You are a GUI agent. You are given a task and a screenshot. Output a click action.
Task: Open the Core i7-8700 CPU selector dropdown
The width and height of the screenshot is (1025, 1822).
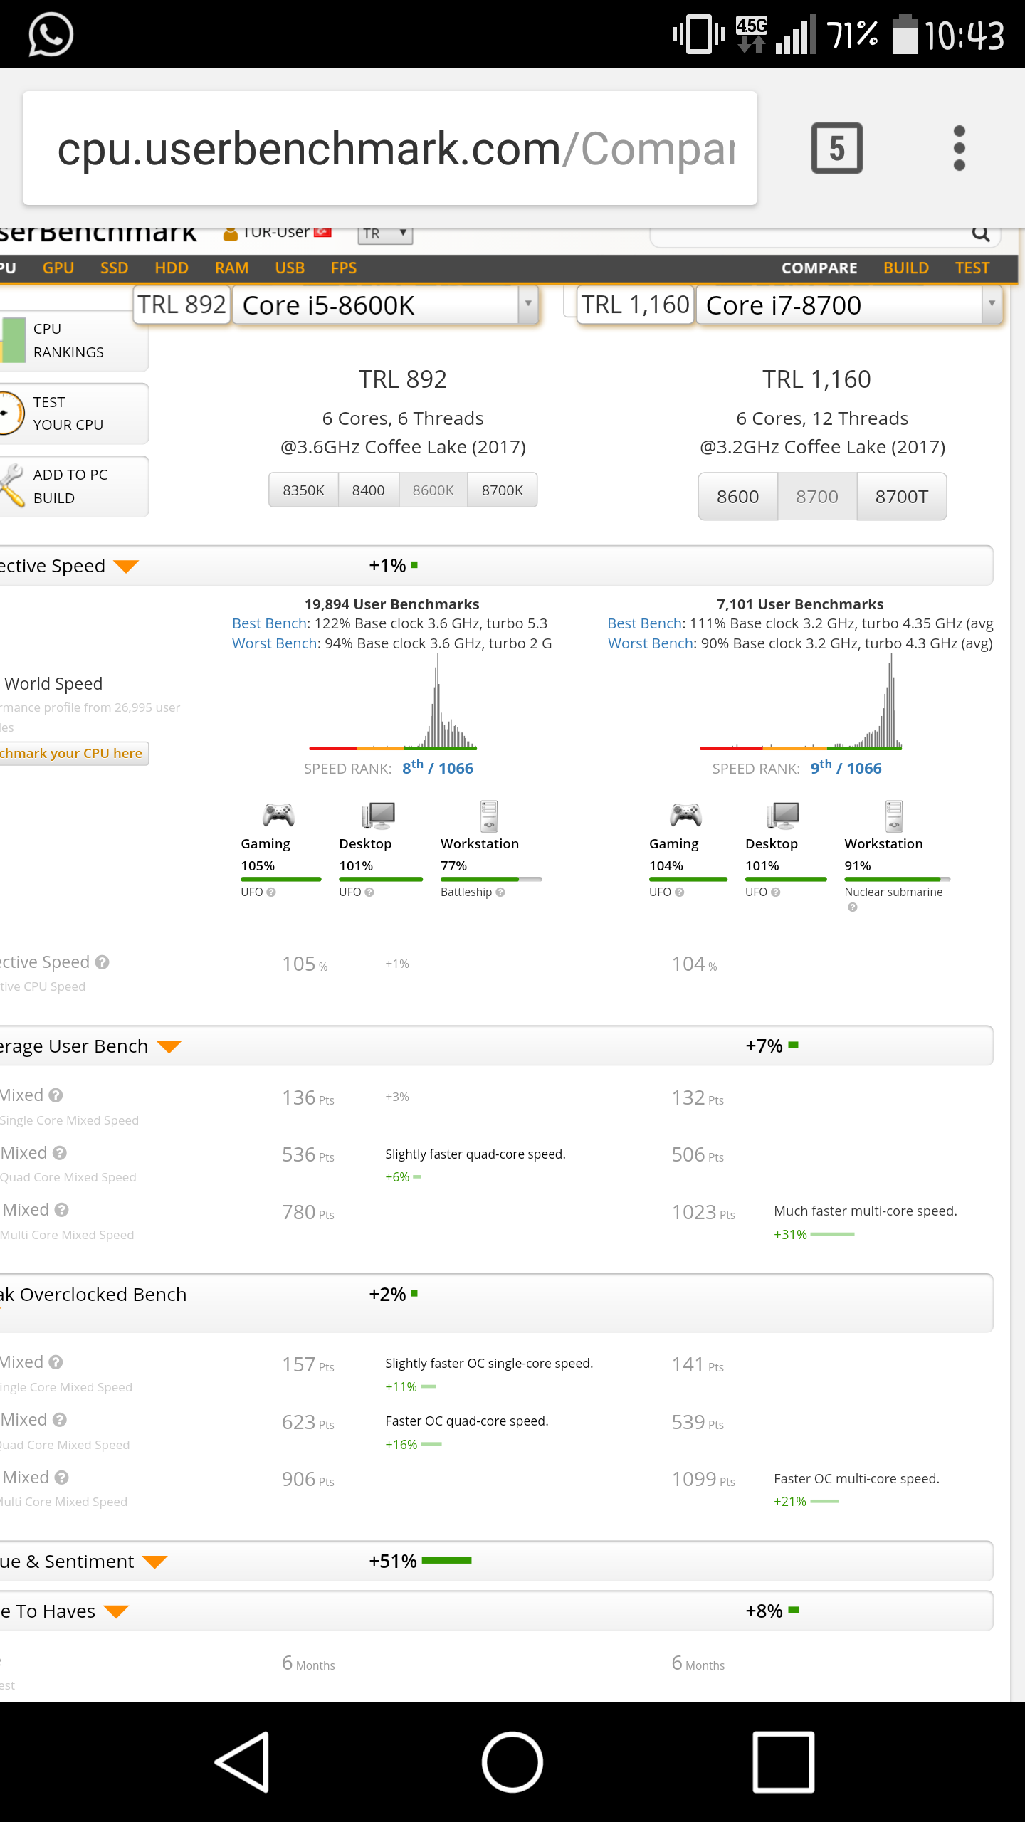tap(849, 305)
